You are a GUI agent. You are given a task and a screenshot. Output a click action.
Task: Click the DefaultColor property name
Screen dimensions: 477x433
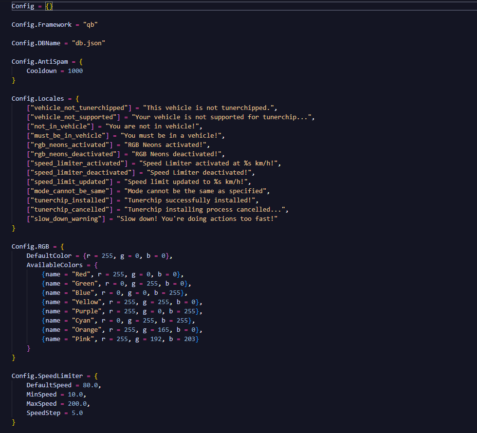coord(49,256)
